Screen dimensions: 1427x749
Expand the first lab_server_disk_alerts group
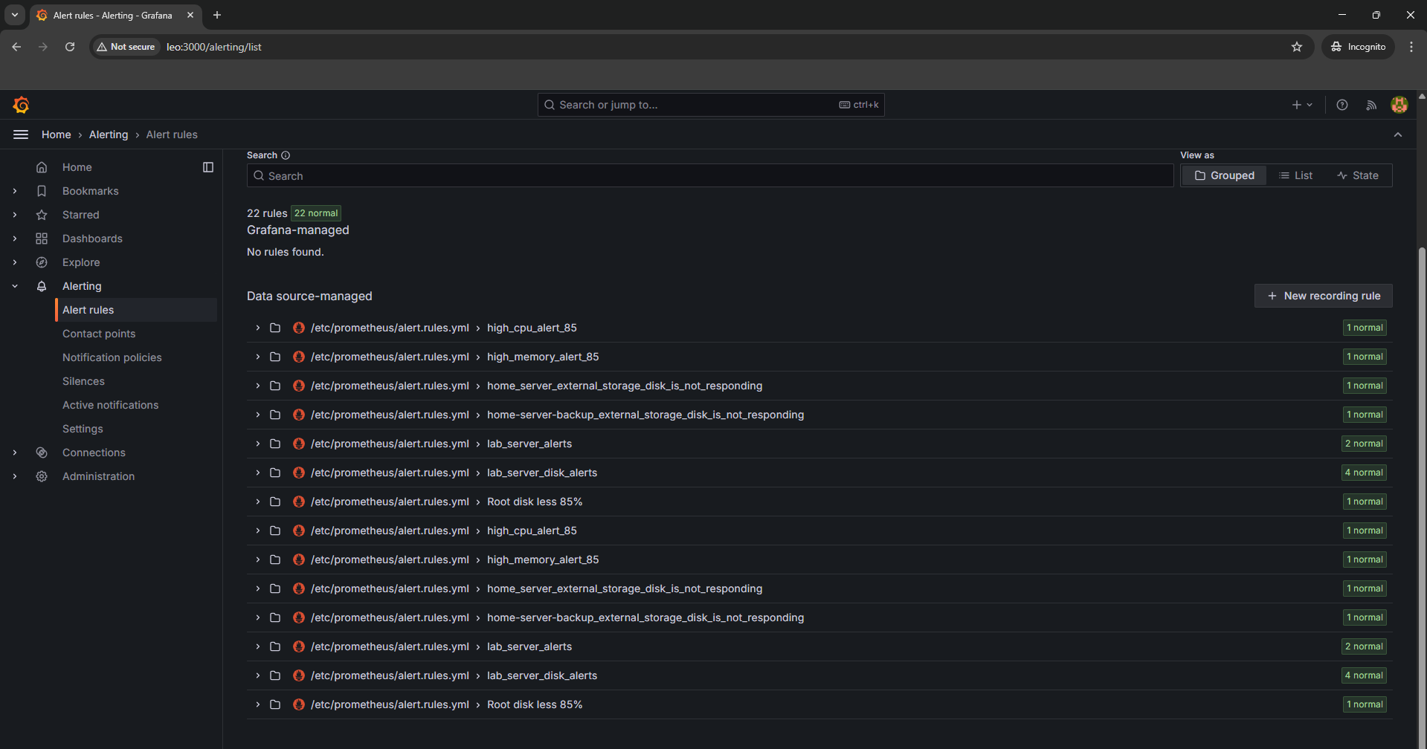coord(258,473)
